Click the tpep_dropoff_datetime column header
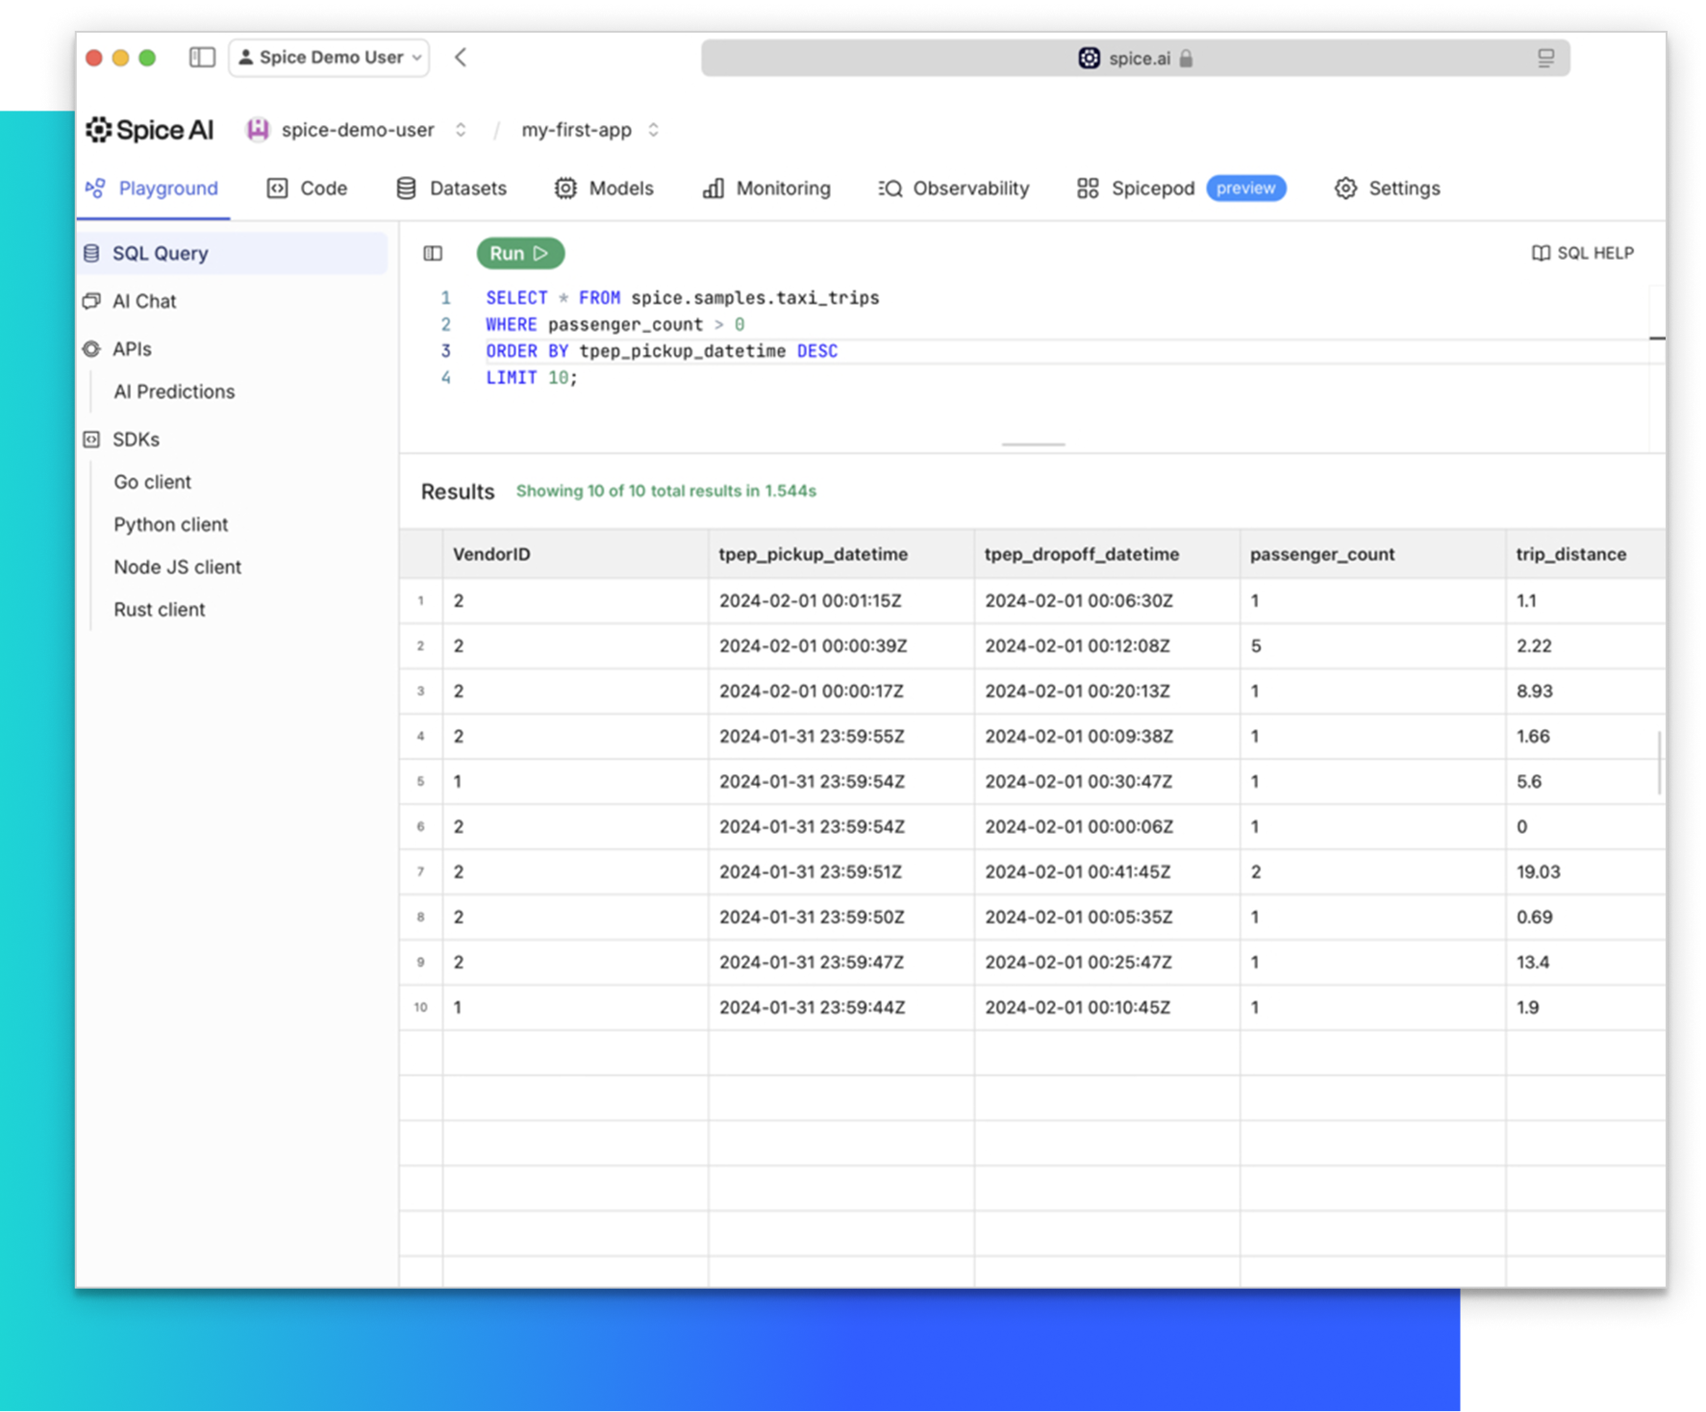 point(1107,554)
